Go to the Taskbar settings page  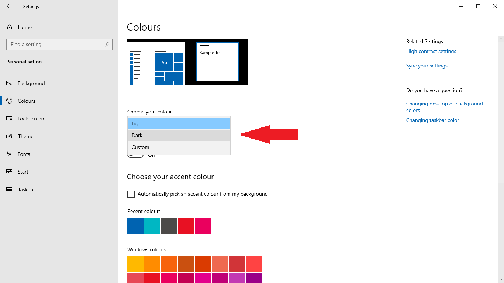point(26,189)
